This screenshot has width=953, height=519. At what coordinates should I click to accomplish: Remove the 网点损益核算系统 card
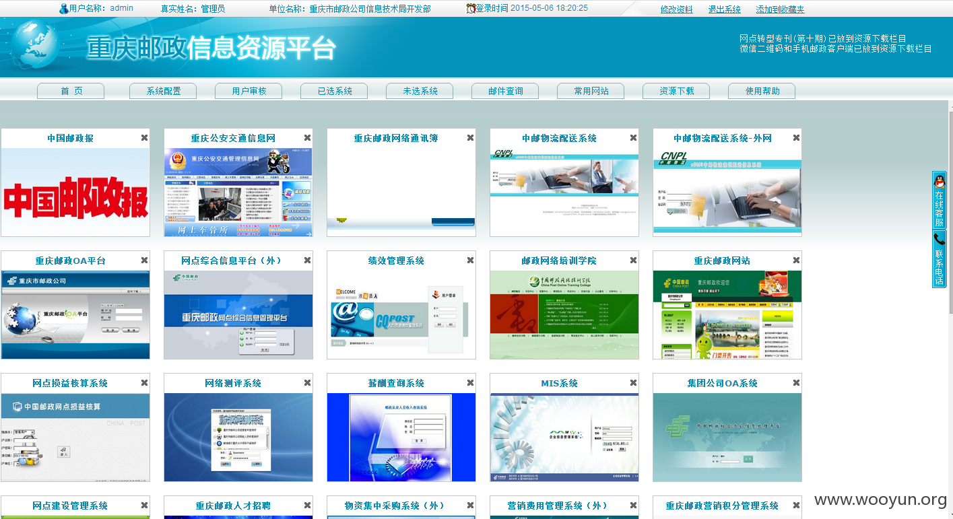144,382
